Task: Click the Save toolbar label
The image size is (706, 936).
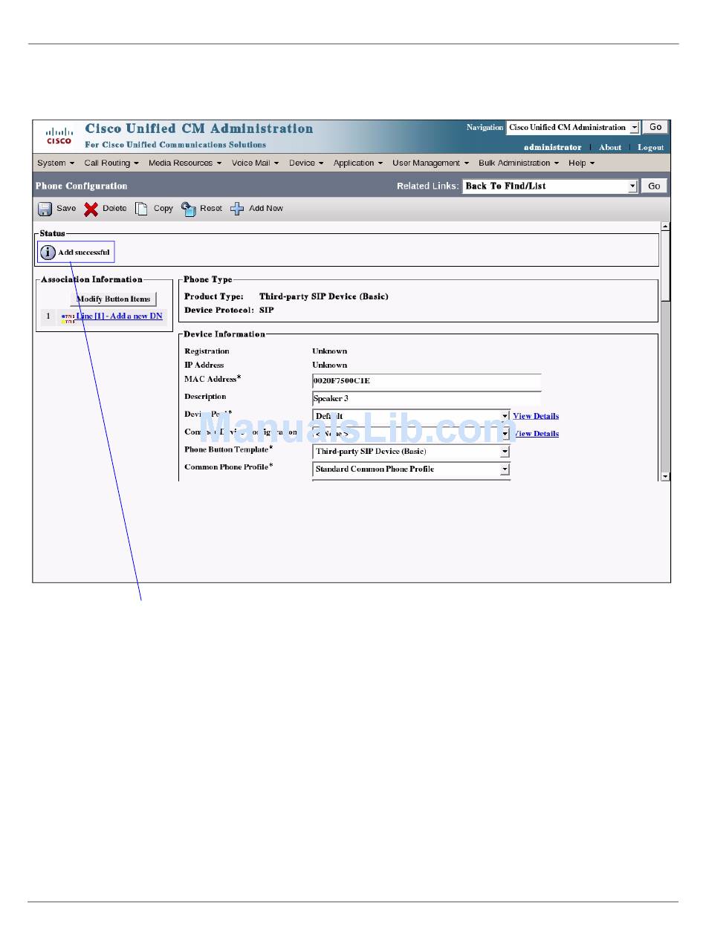Action: pos(66,209)
